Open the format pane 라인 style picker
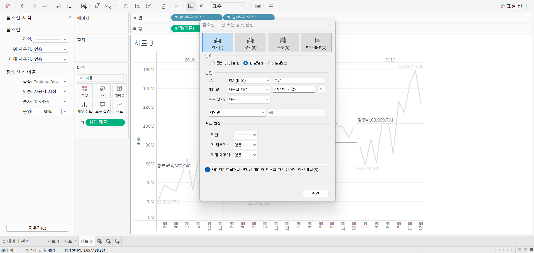The height and width of the screenshot is (253, 534). tap(50, 39)
